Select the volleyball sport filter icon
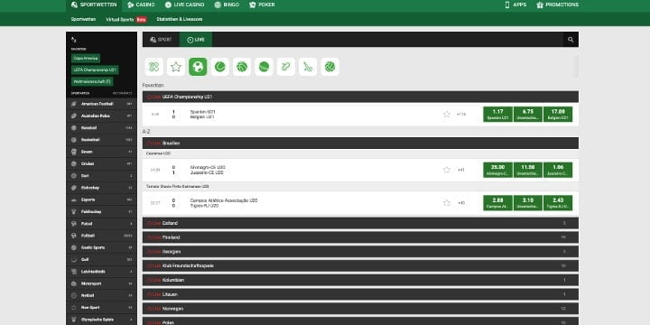The height and width of the screenshot is (325, 650). 330,67
